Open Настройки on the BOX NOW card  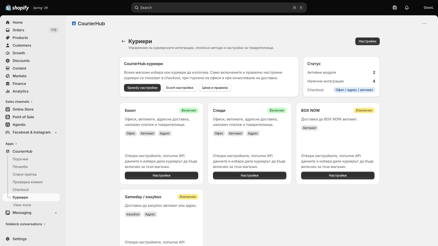338,175
